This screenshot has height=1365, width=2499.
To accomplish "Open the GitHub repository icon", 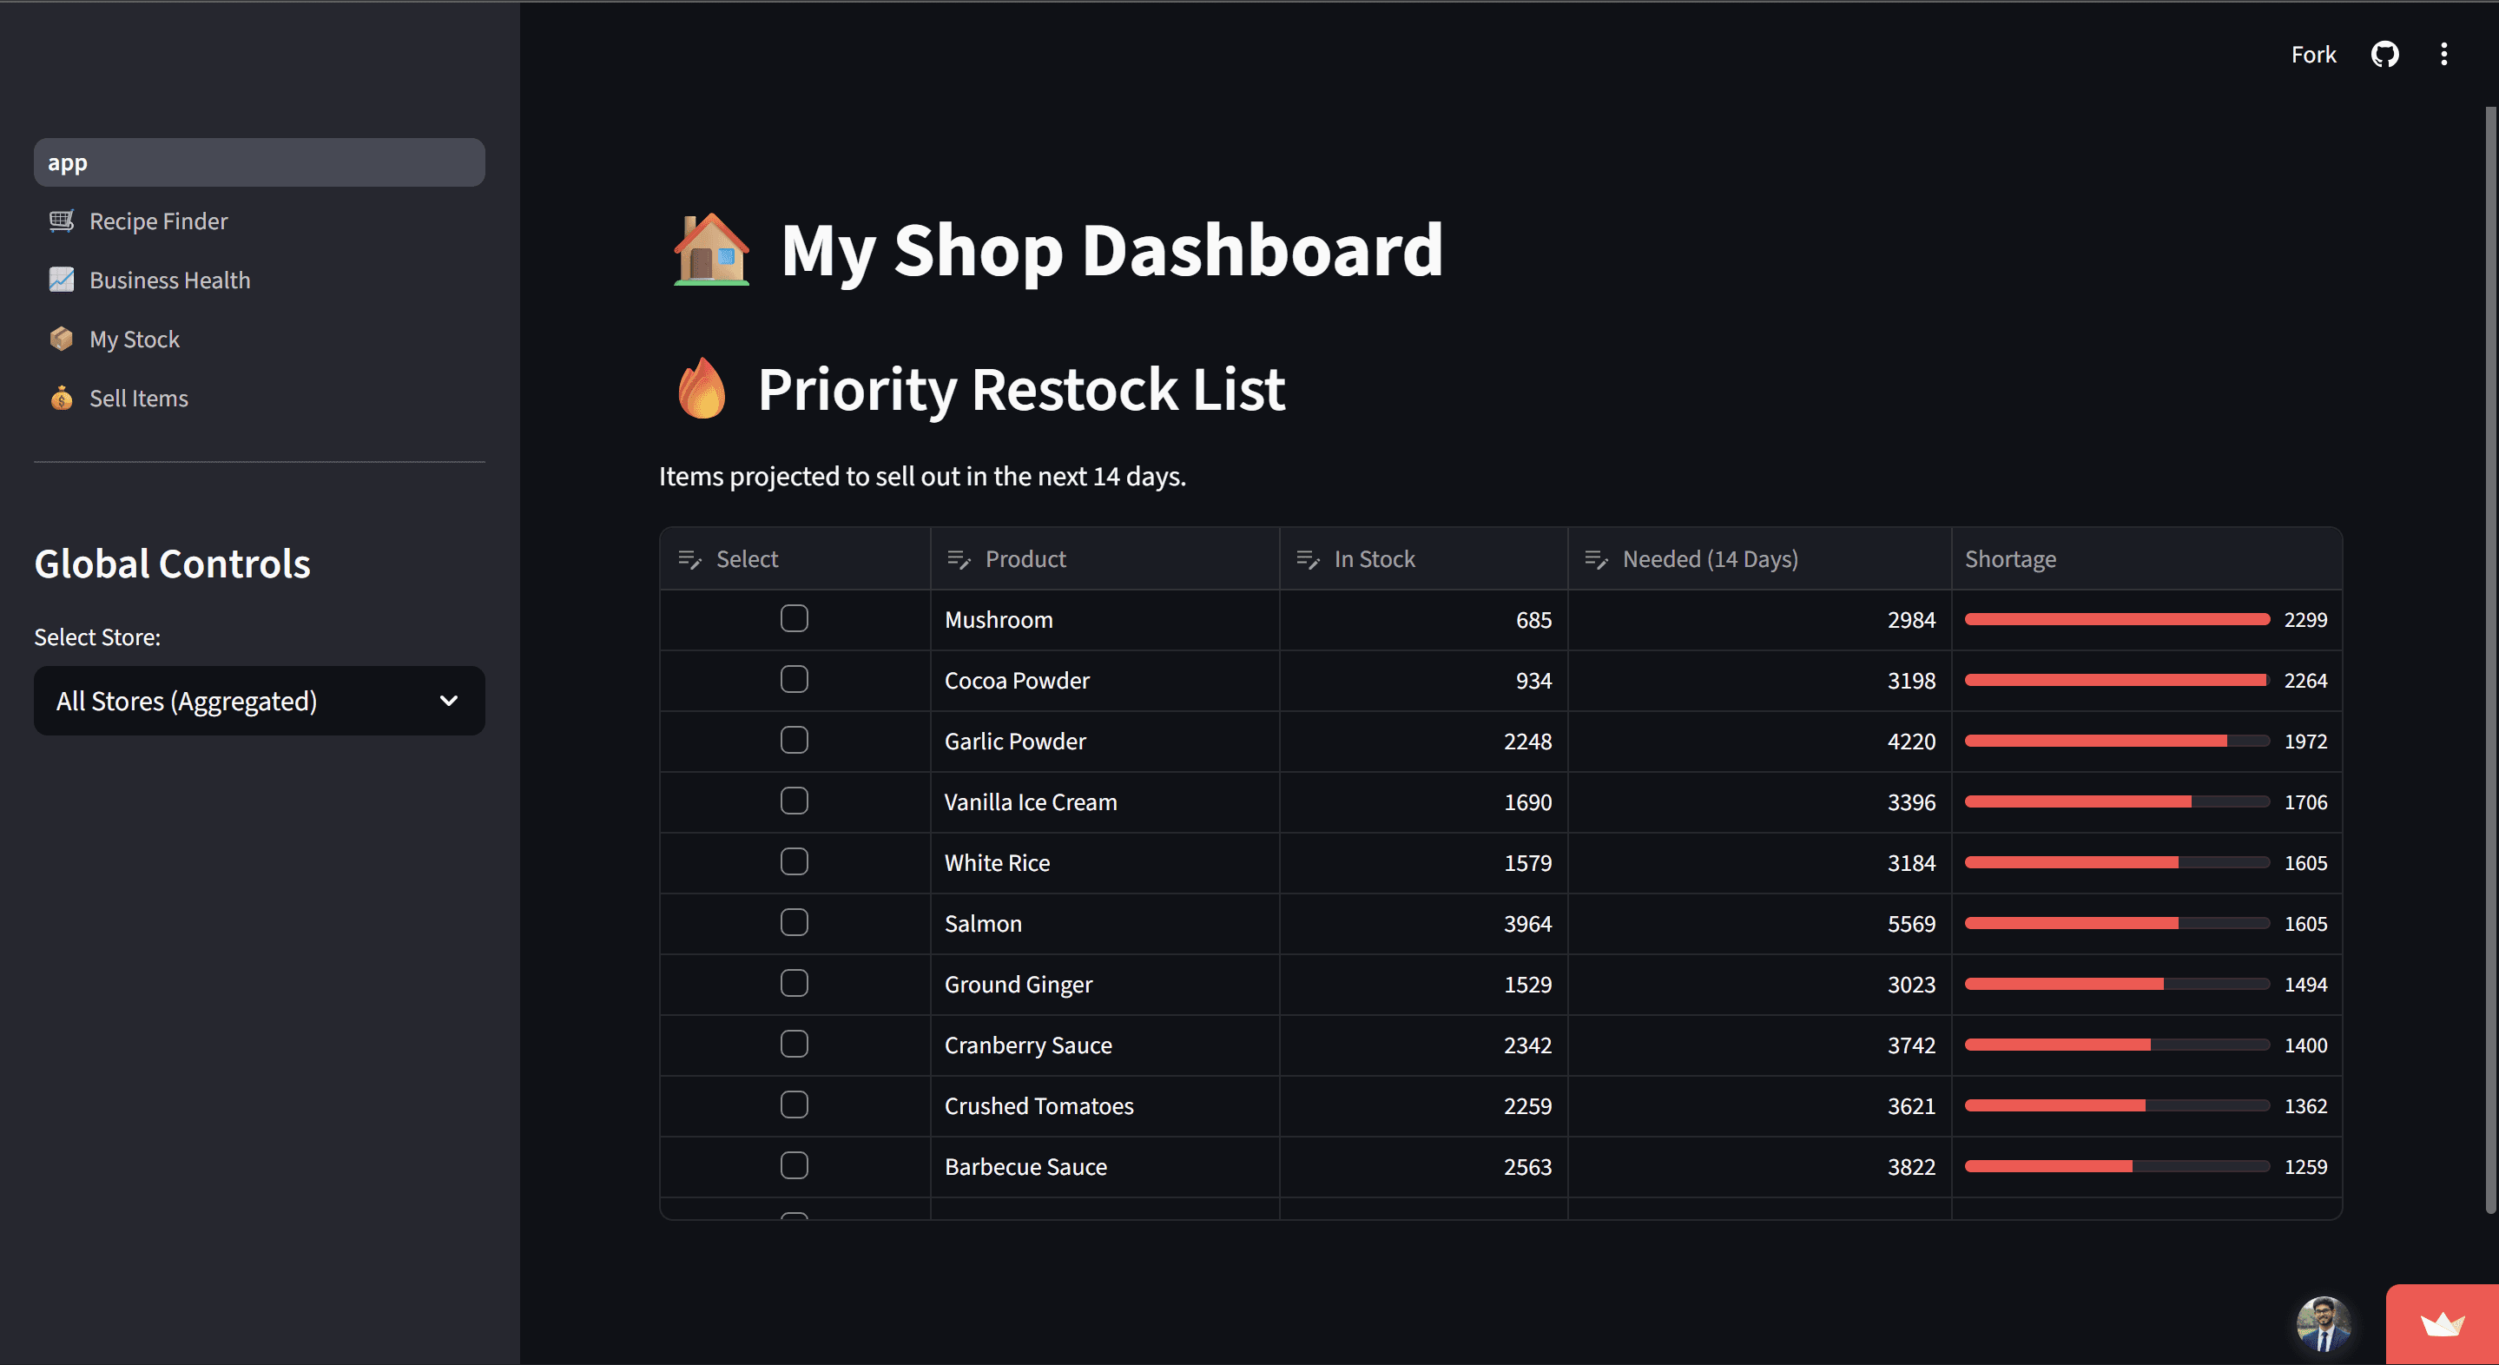I will click(2384, 55).
